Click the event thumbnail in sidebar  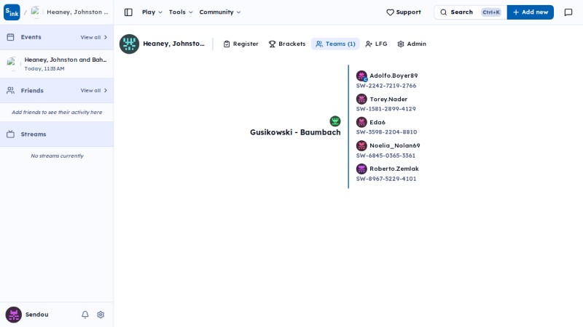[x=12, y=63]
